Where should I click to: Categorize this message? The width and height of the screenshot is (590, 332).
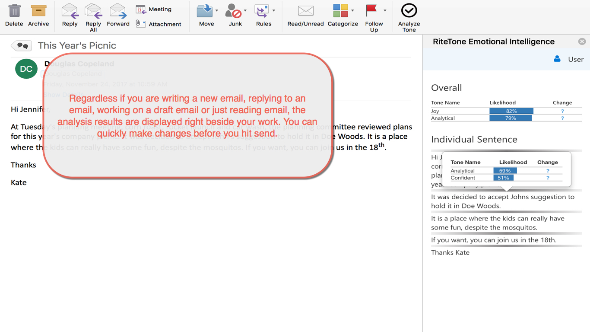343,15
